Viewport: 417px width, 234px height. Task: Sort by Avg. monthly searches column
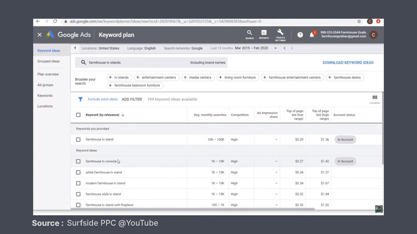pos(210,115)
